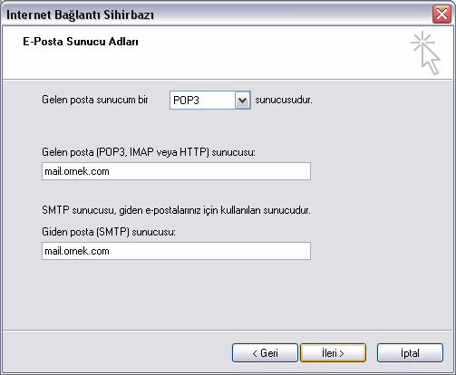Click the 'Gelen posta (POP3, IMAP veya HTTP) sunucusu' label
Screen dimensions: 456x375
click(x=149, y=152)
